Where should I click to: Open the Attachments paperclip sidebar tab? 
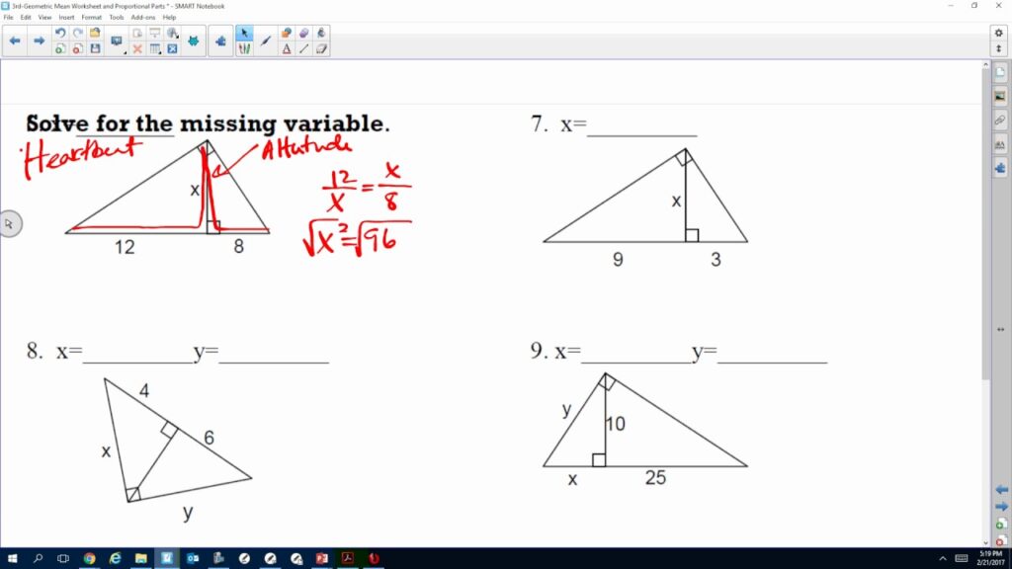(1000, 121)
